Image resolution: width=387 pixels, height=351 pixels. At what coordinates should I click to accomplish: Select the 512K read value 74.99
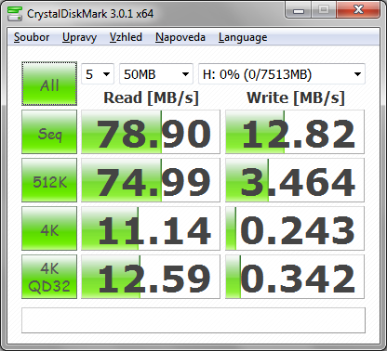pos(151,180)
